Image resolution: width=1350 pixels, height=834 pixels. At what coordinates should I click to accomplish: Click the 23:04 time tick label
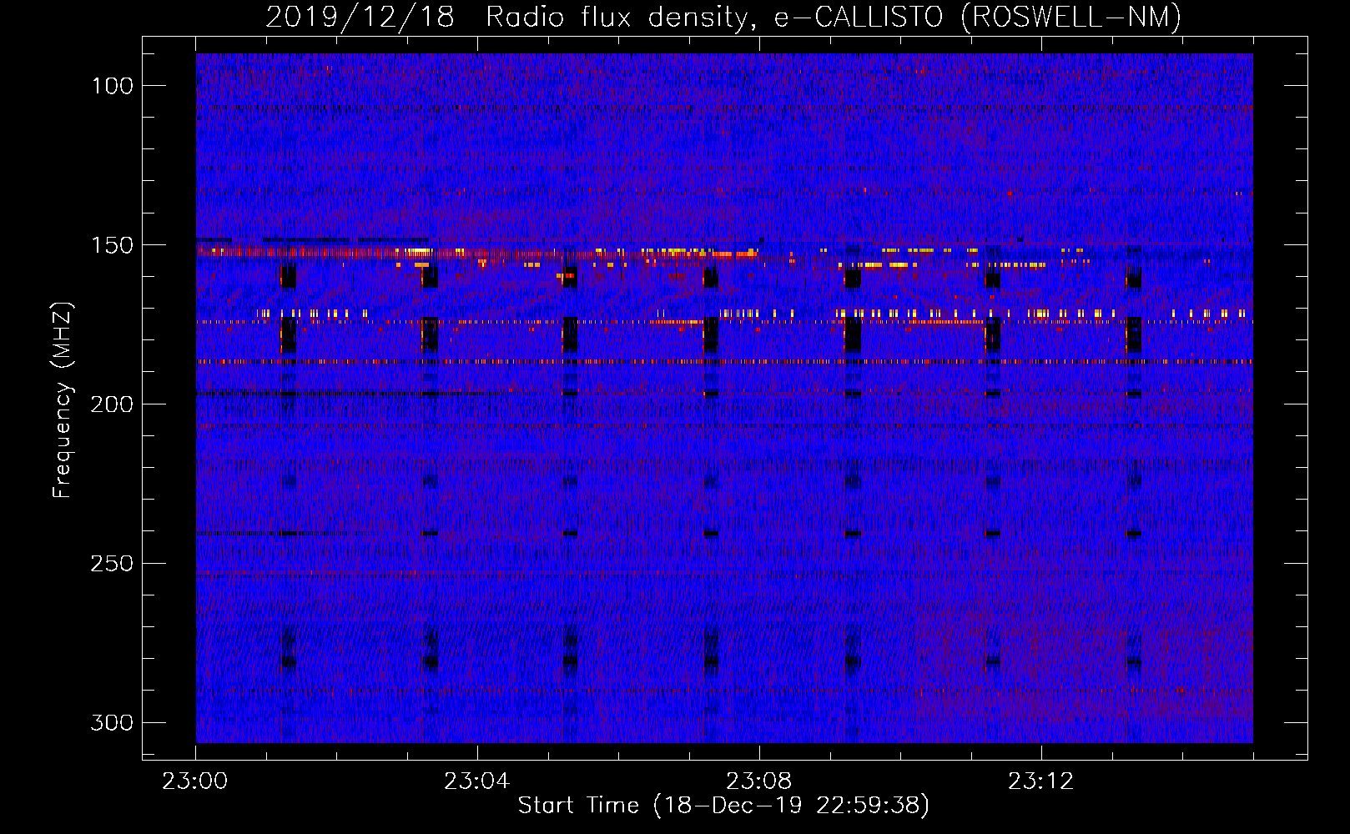point(477,781)
